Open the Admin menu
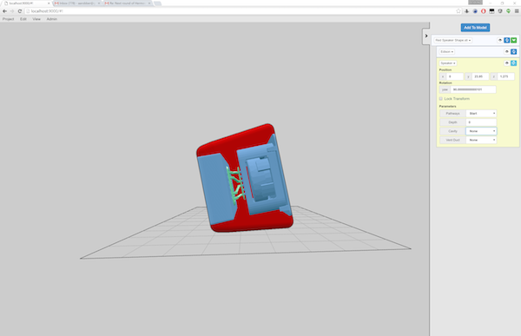Viewport: 521px width, 336px height. click(52, 19)
